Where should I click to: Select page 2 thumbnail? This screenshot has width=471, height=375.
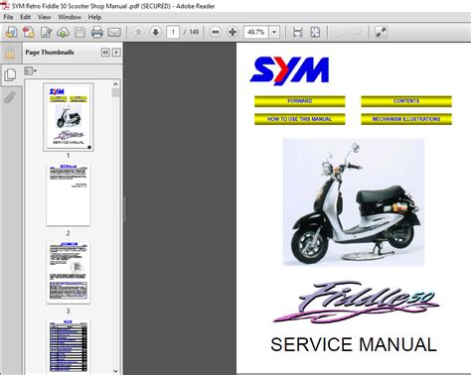click(x=69, y=195)
